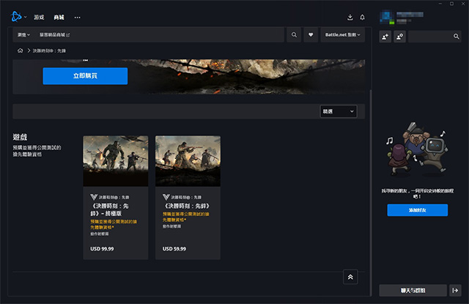The width and height of the screenshot is (469, 304).
Task: Collapse the friends sidebar arrow icon
Action: (x=455, y=291)
